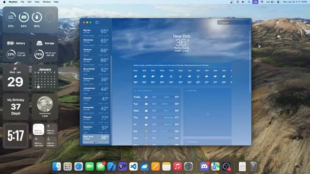Open Weather from the Dock
Image resolution: width=310 pixels, height=174 pixels.
coord(144,166)
